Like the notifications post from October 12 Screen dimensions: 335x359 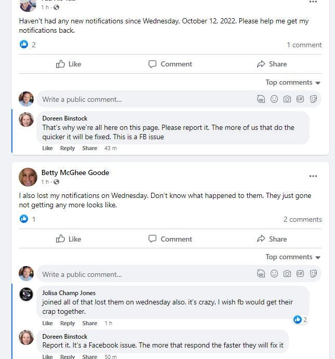pyautogui.click(x=69, y=64)
